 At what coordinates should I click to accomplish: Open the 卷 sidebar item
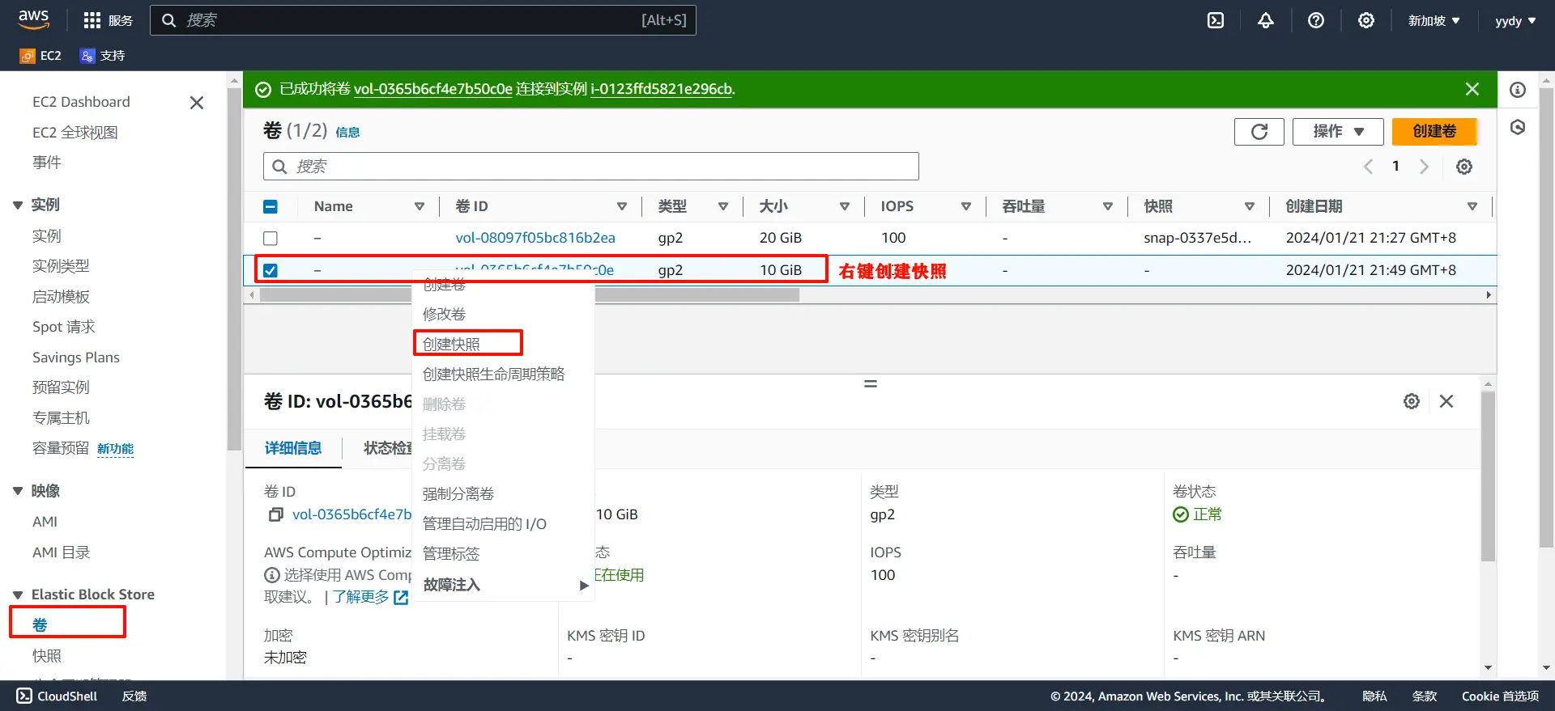[40, 625]
